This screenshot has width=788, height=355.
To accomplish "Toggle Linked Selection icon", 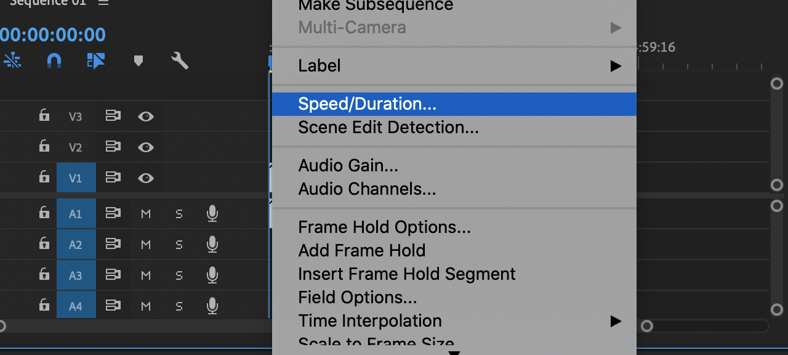I will (96, 60).
